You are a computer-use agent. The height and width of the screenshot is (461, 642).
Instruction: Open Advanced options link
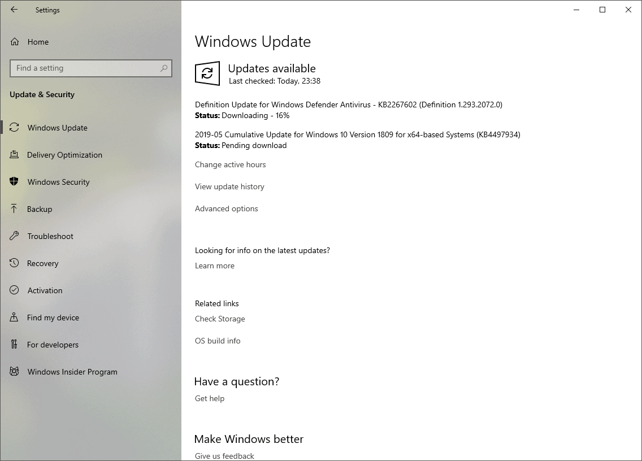(x=227, y=209)
